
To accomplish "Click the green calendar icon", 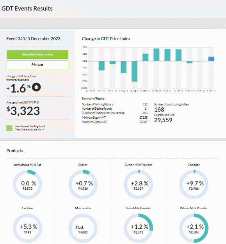I will click(9, 128).
